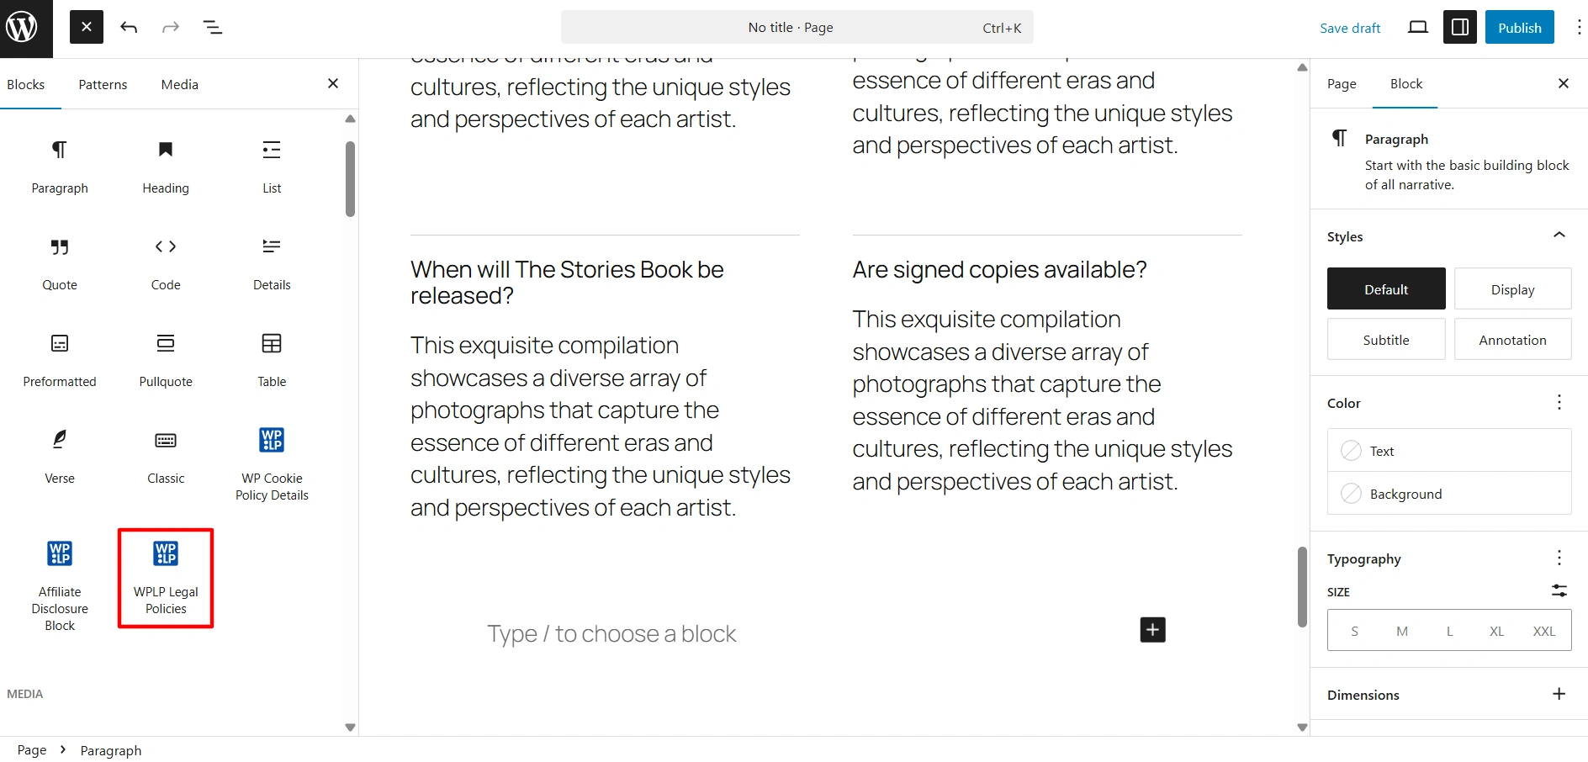Open the Page settings tab
Viewport: 1588px width, 762px height.
[1342, 84]
